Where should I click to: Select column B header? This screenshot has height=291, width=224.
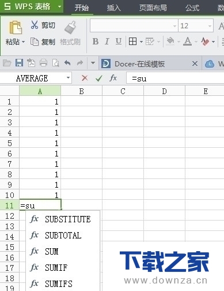(82, 91)
